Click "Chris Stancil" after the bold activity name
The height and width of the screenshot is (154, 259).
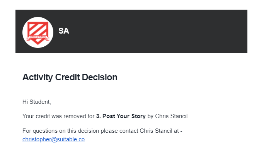(172, 116)
